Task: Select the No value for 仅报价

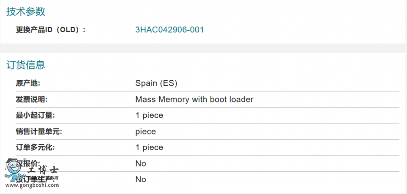Action: 141,163
